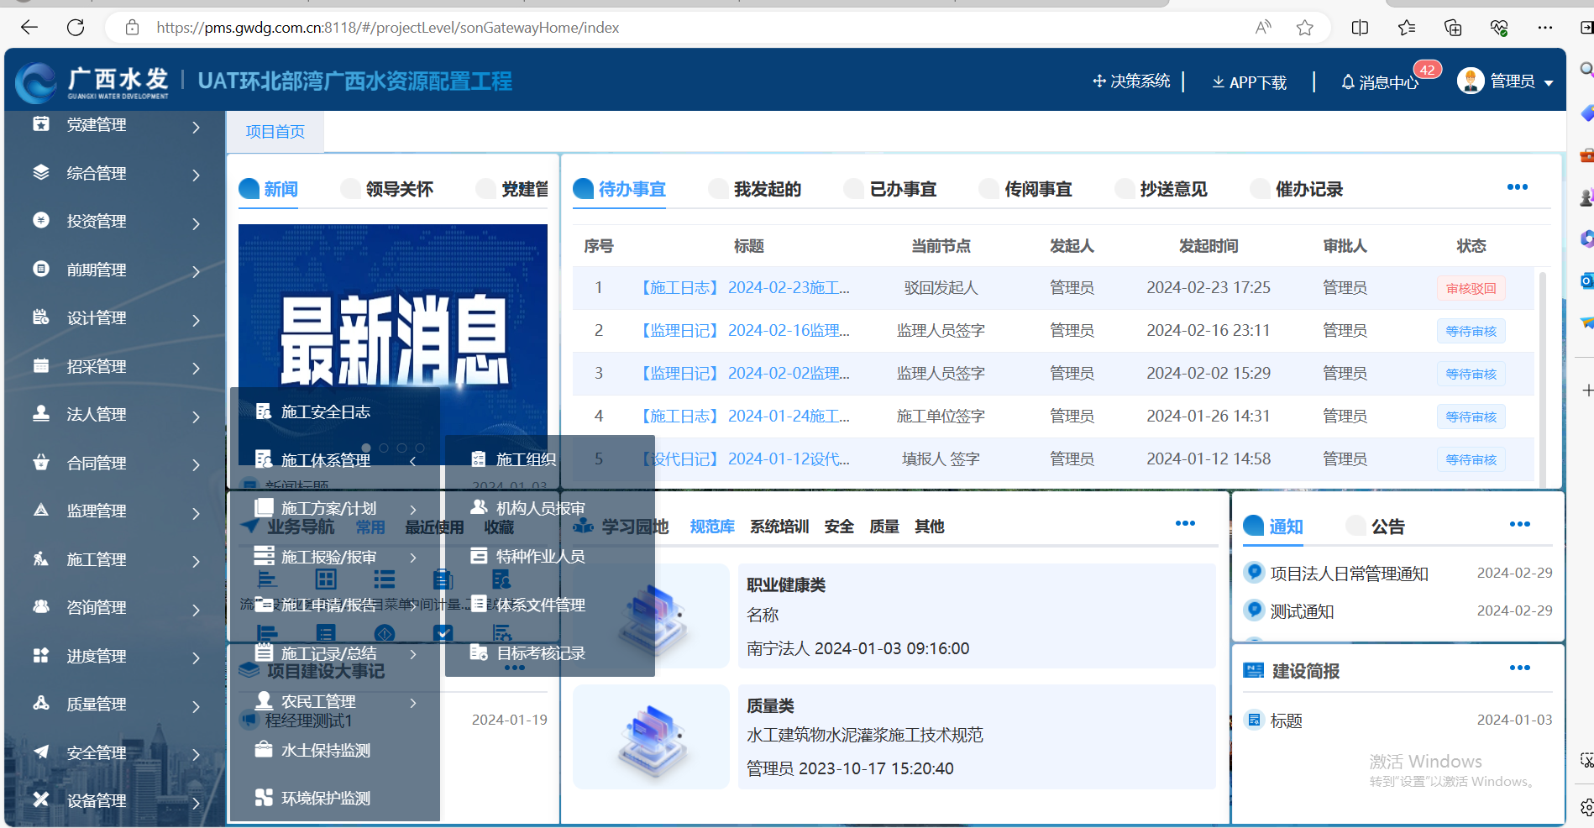The width and height of the screenshot is (1594, 828).
Task: Click the 消息中心 bell icon
Action: (x=1348, y=82)
